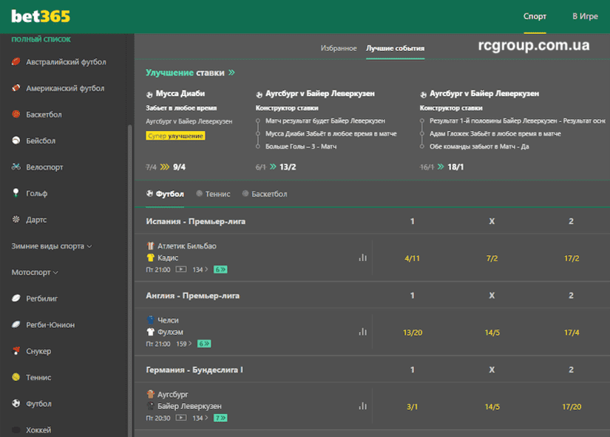Viewport: 610px width, 437px height.
Task: Click odds 13/20 for Челси win
Action: [413, 332]
